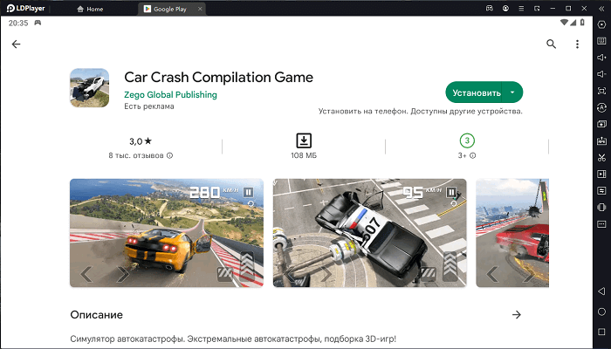
Task: Increase volume using the sidebar speaker plus icon
Action: pyautogui.click(x=601, y=58)
